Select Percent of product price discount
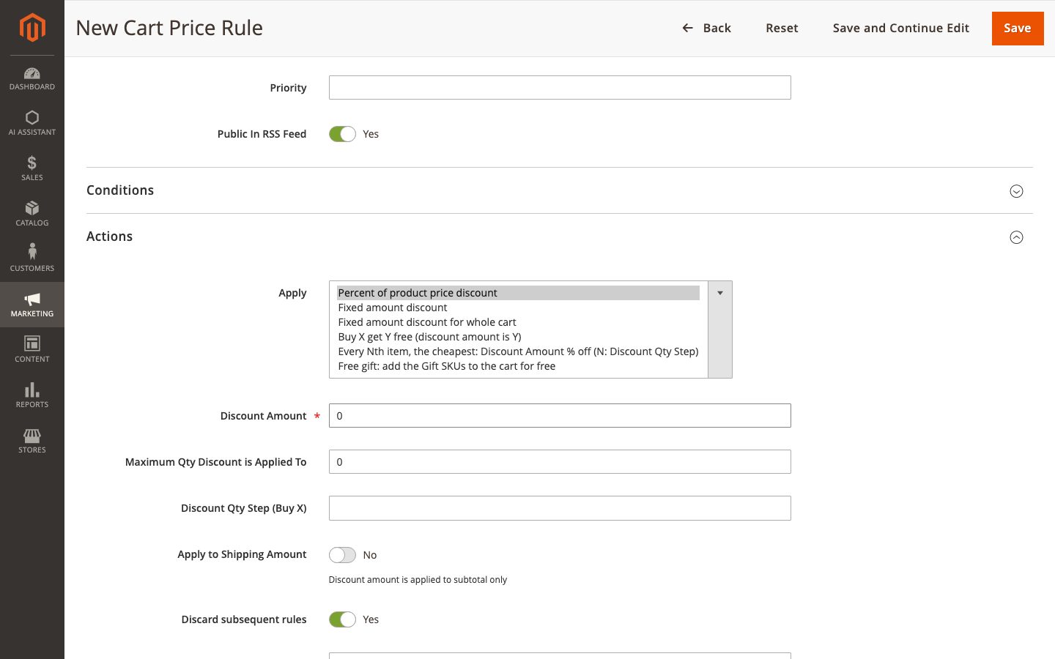This screenshot has width=1055, height=659. (518, 293)
